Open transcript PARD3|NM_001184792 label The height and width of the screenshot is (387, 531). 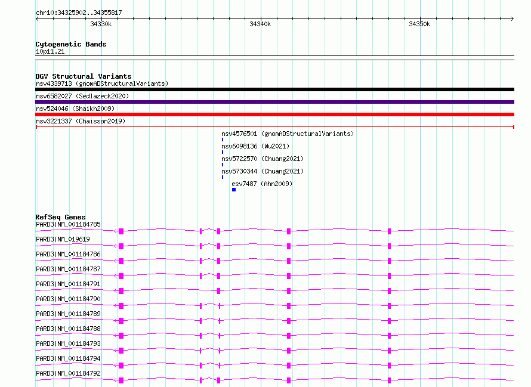point(68,373)
